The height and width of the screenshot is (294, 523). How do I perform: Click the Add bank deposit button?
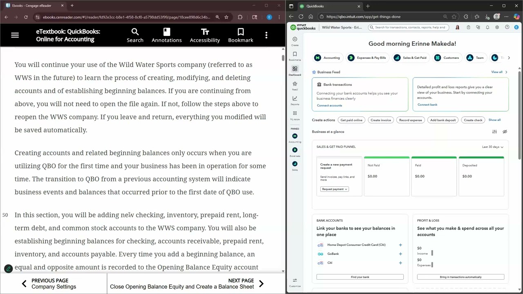(x=443, y=120)
